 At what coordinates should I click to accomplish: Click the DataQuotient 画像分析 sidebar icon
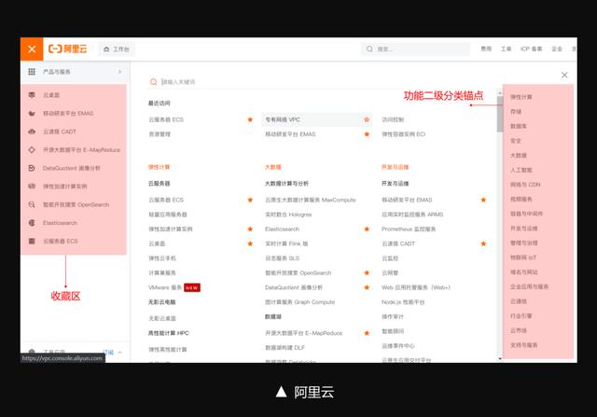click(32, 168)
